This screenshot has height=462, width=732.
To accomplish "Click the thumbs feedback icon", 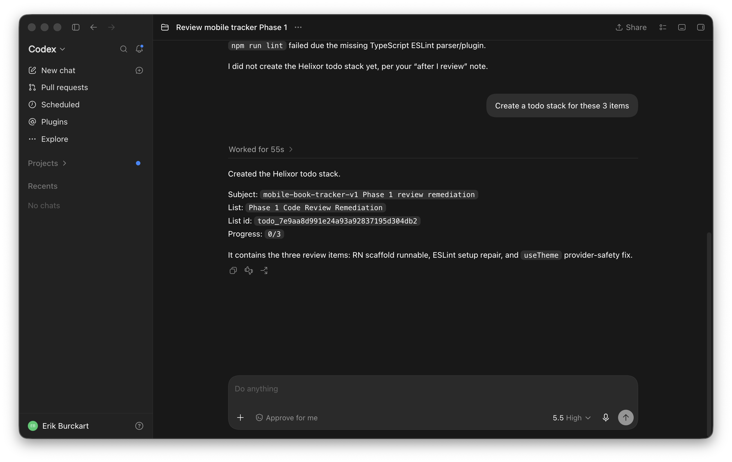I will coord(249,270).
